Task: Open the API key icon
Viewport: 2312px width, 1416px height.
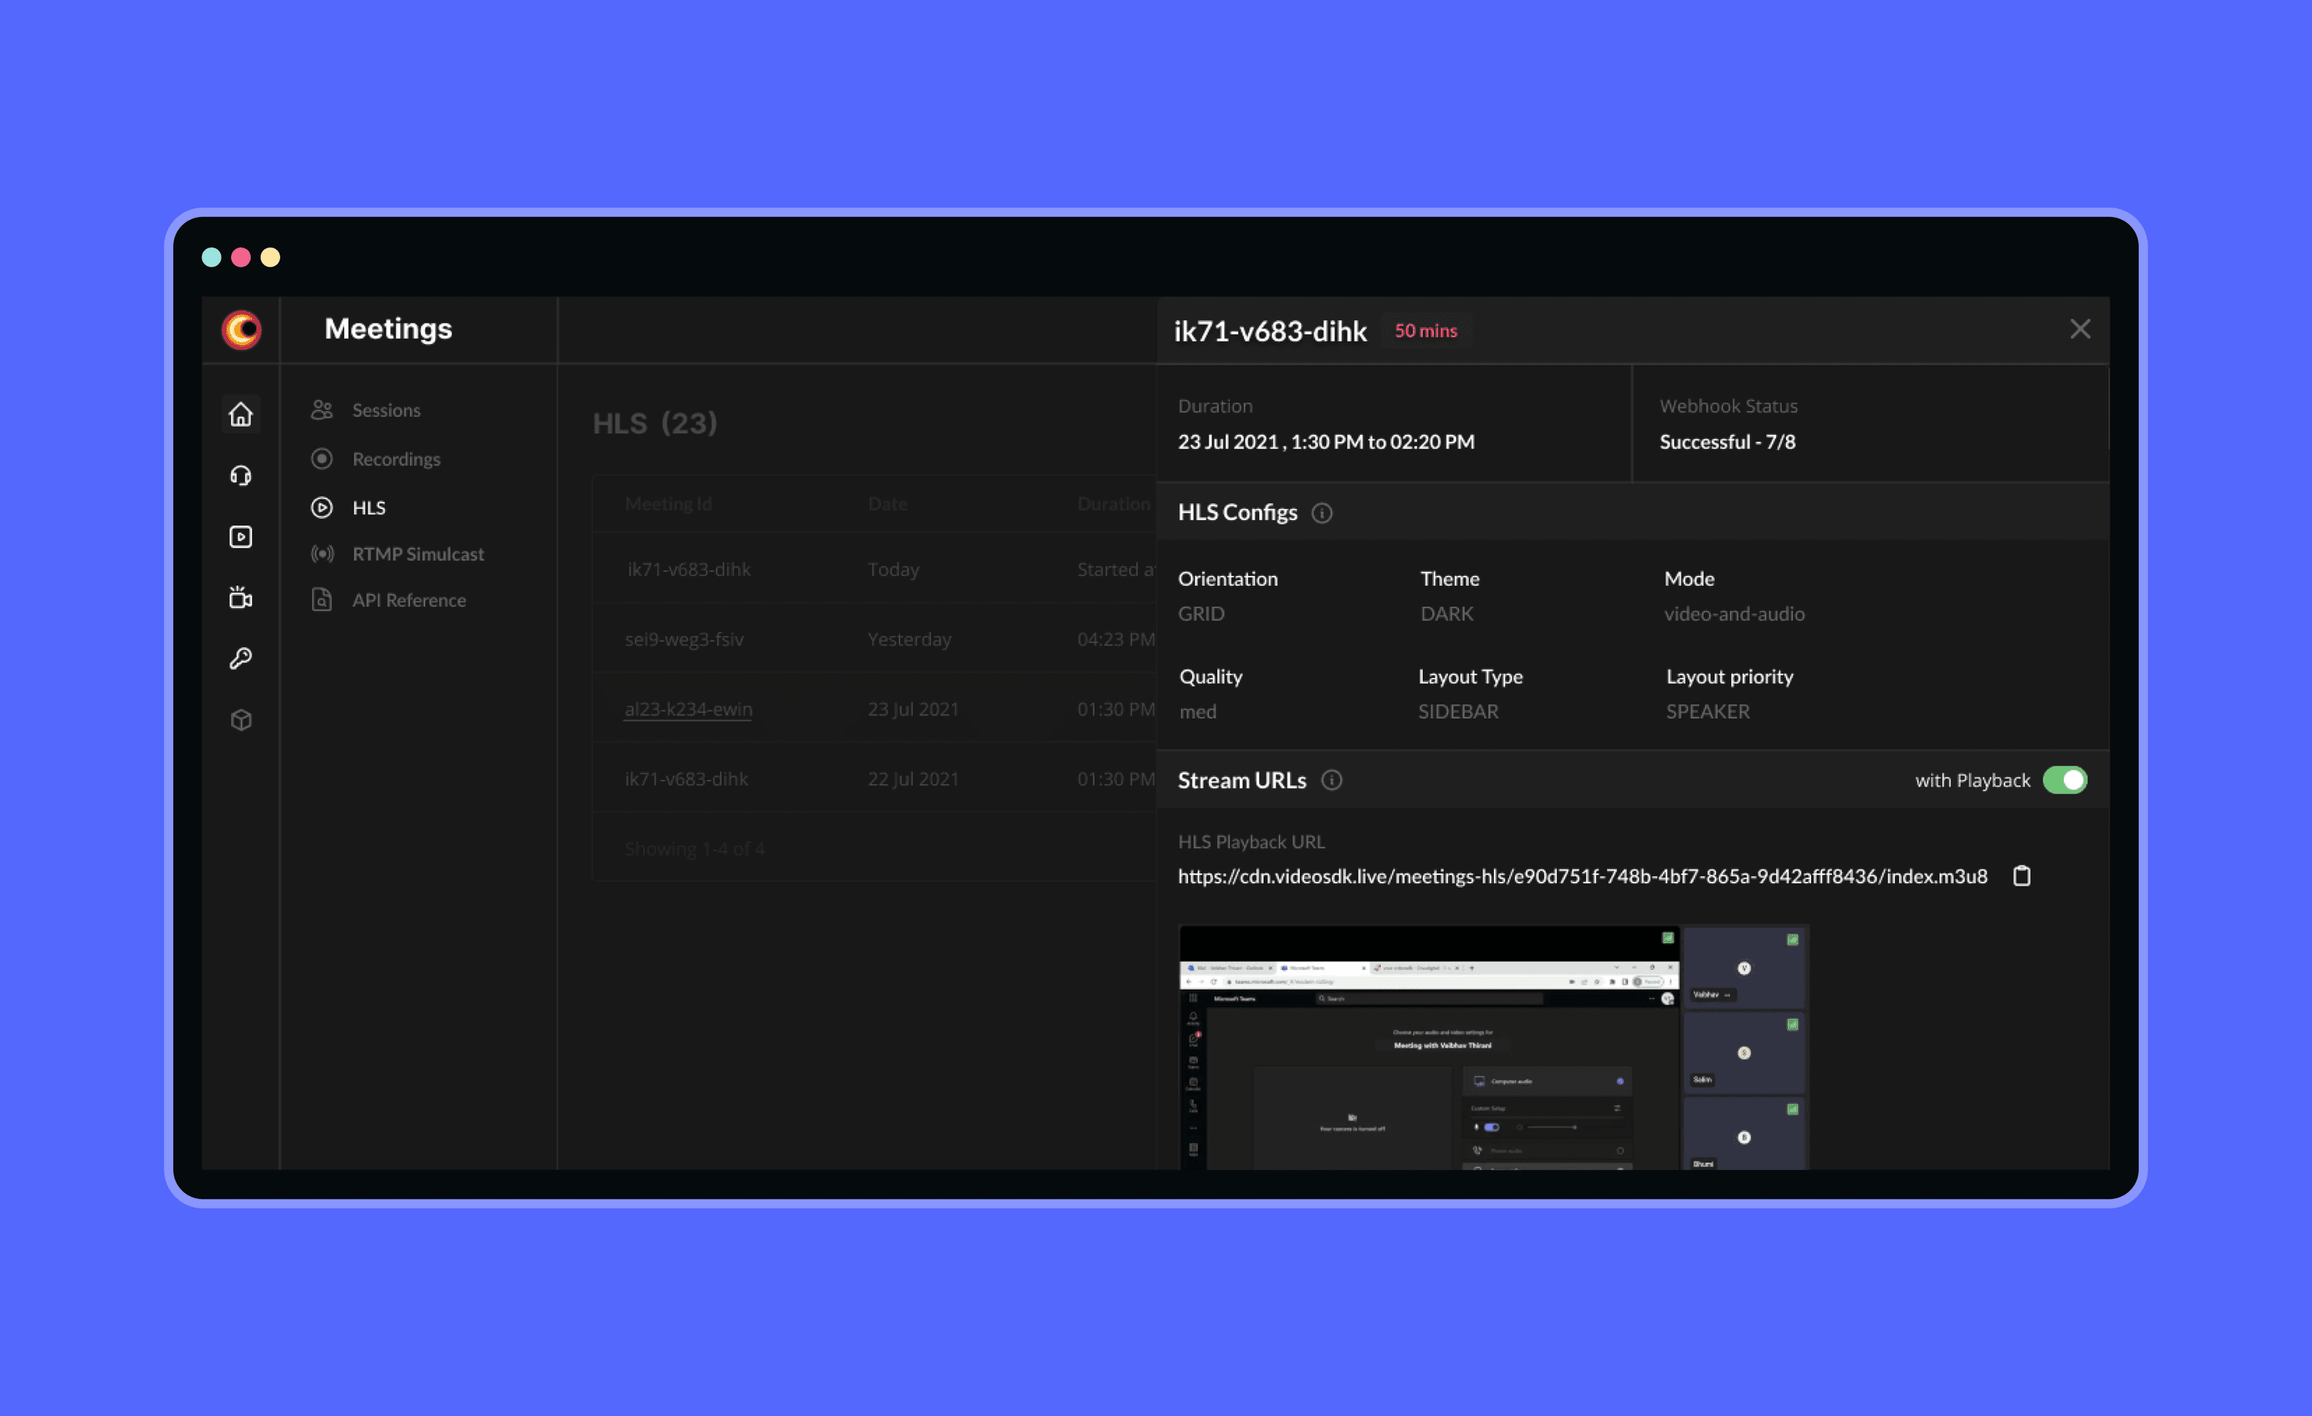Action: point(241,659)
